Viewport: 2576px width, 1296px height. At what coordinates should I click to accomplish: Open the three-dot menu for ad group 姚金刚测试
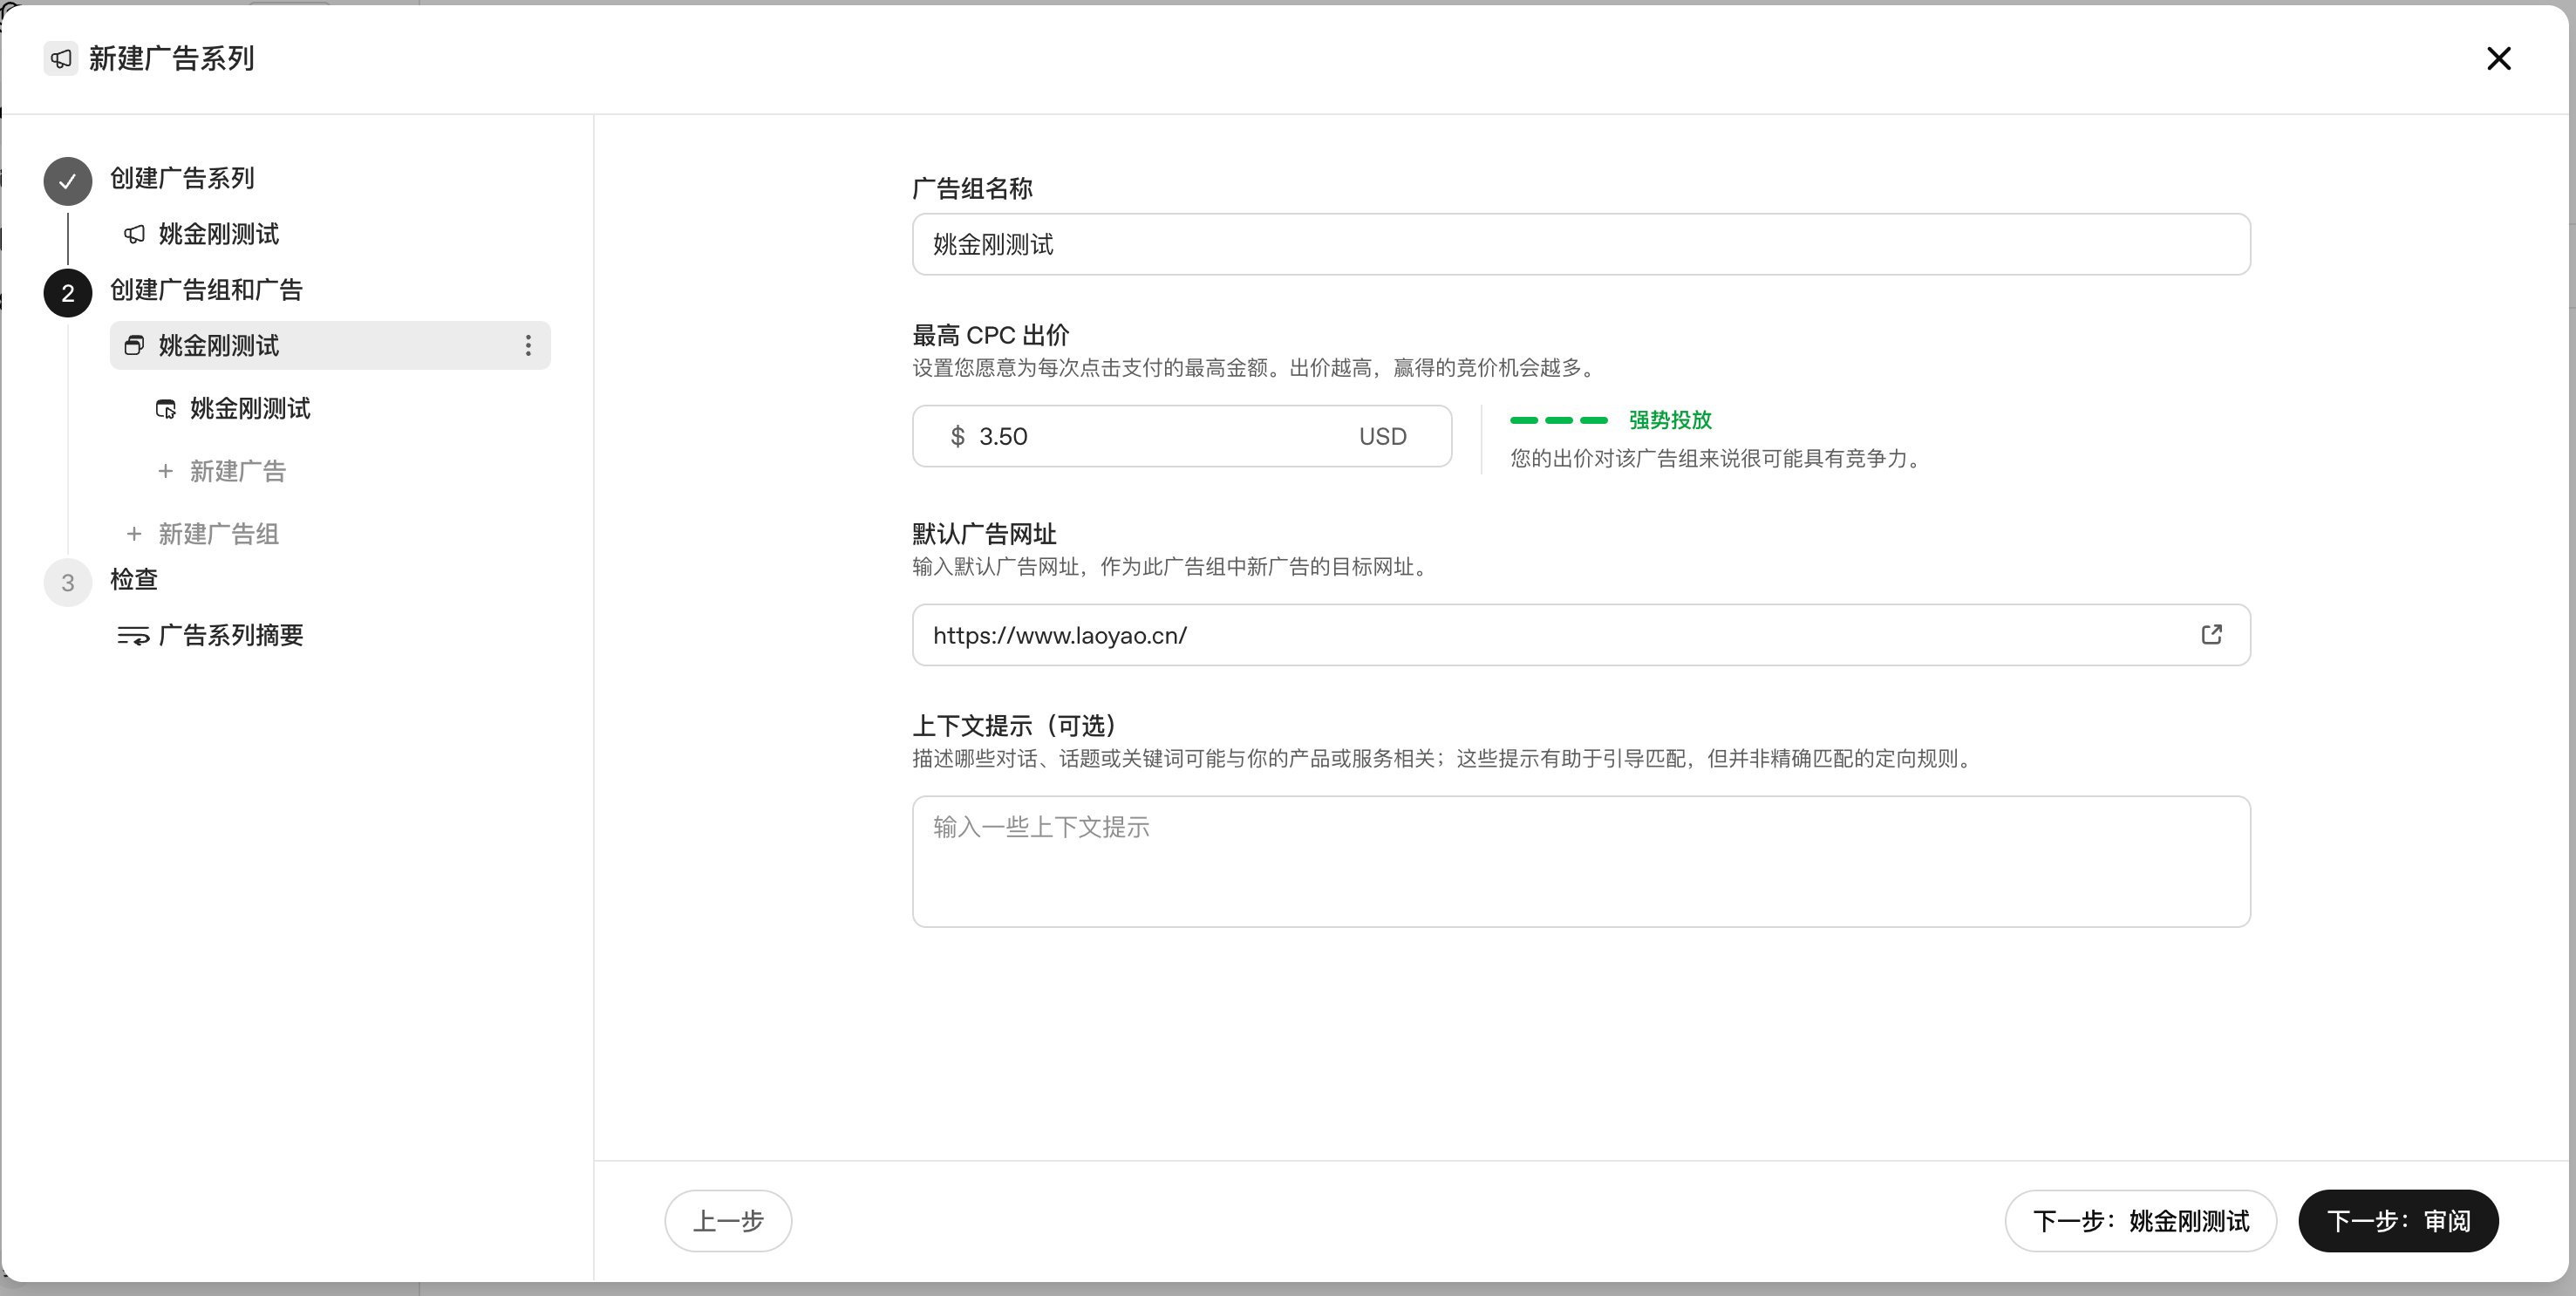(x=528, y=346)
